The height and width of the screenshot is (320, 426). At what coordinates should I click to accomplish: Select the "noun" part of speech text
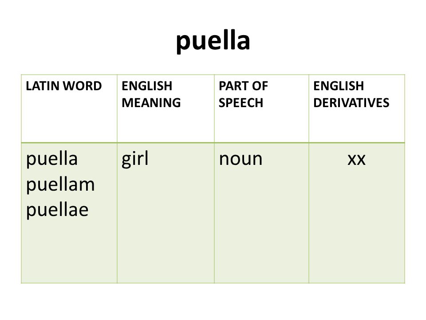tap(241, 160)
